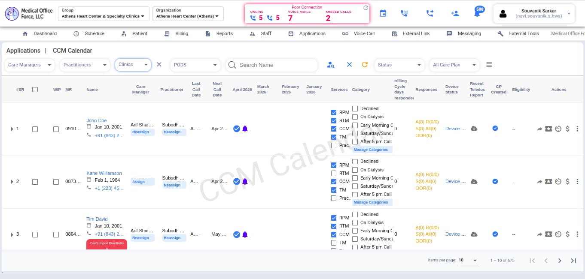The width and height of the screenshot is (585, 279).
Task: Open the Schedule menu
Action: point(89,33)
